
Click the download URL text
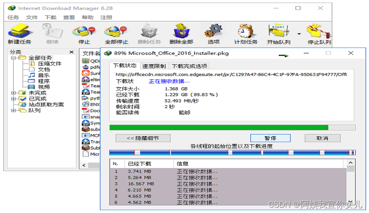pos(231,75)
